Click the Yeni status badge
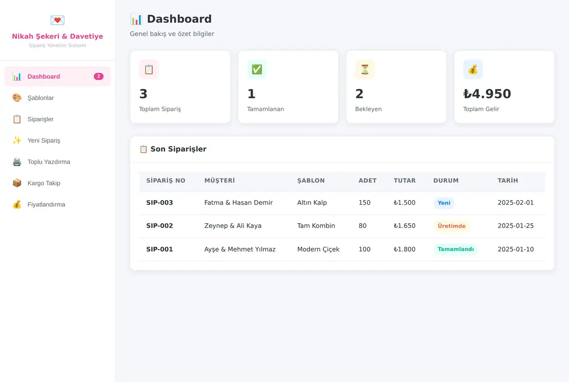Screen dimensions: 569x382 pyautogui.click(x=444, y=203)
